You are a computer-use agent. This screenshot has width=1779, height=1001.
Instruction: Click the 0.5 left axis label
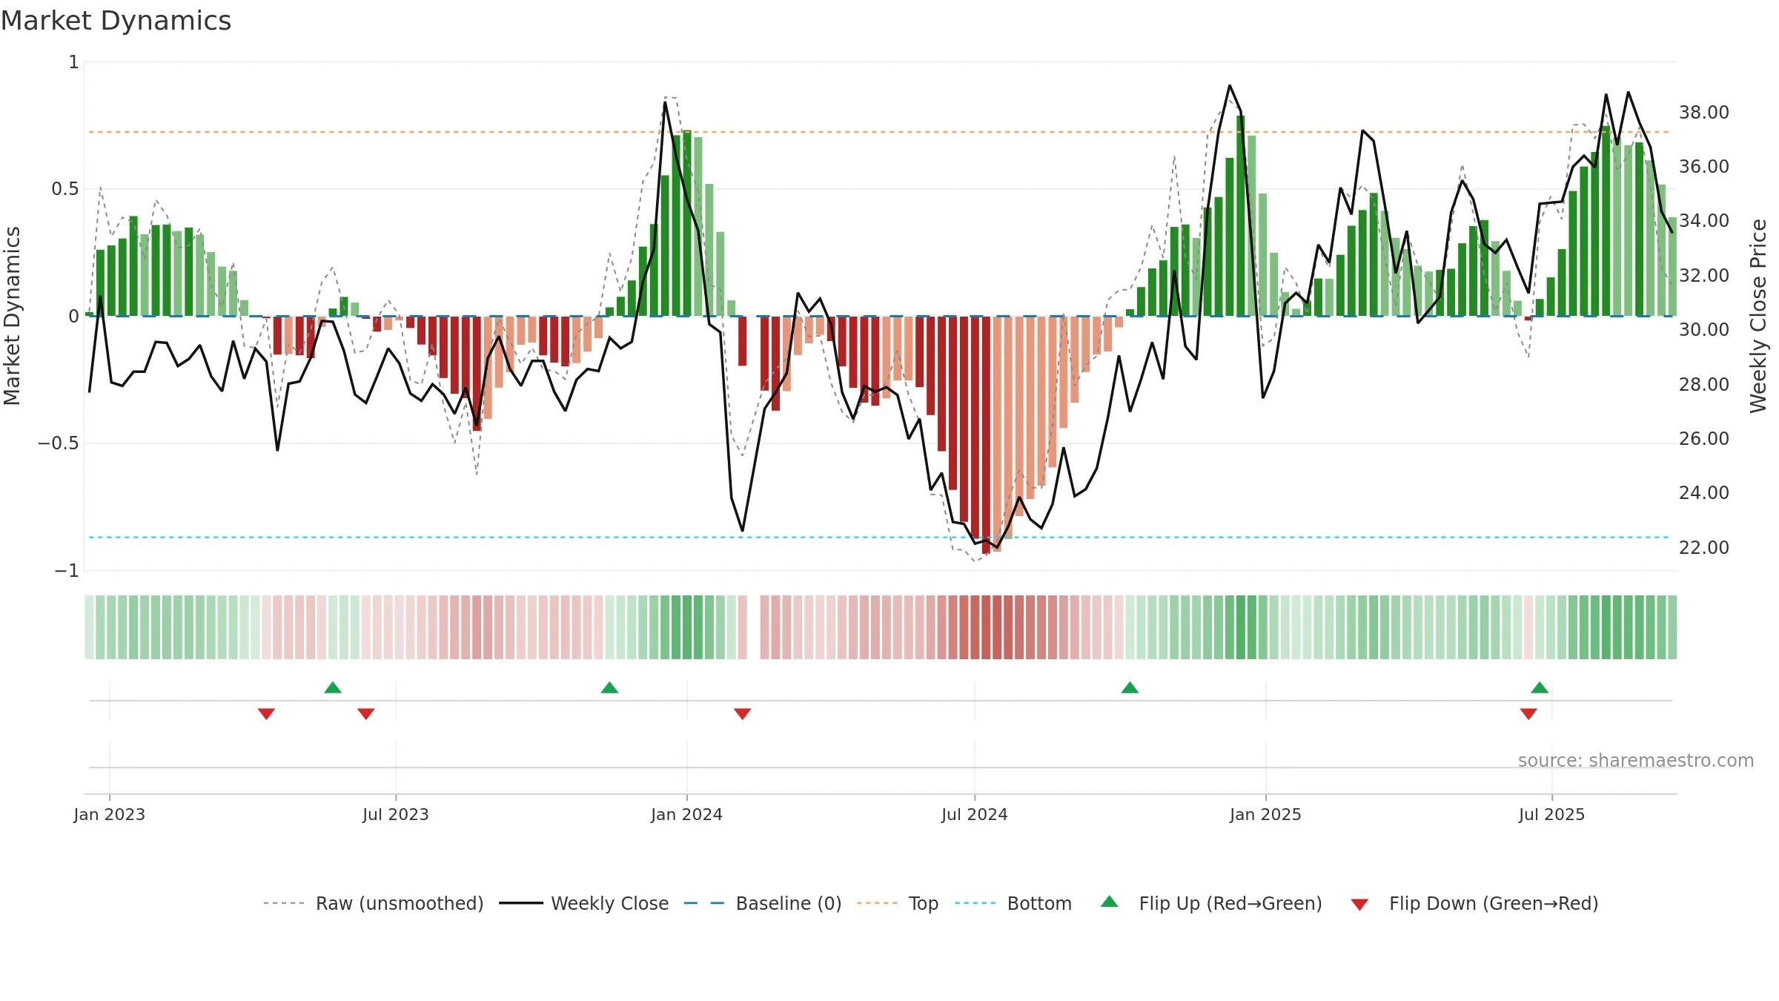click(65, 189)
